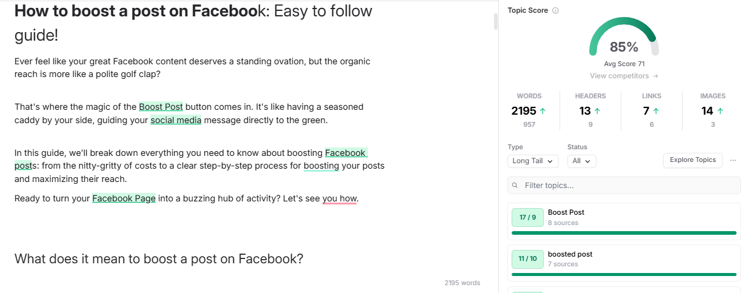Select the boosted post topic item
Image resolution: width=742 pixels, height=293 pixels.
(x=624, y=262)
